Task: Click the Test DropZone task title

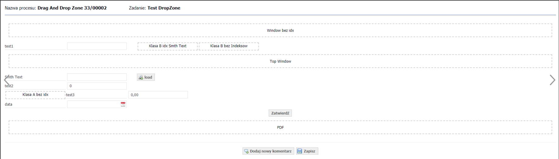Action: pyautogui.click(x=164, y=8)
